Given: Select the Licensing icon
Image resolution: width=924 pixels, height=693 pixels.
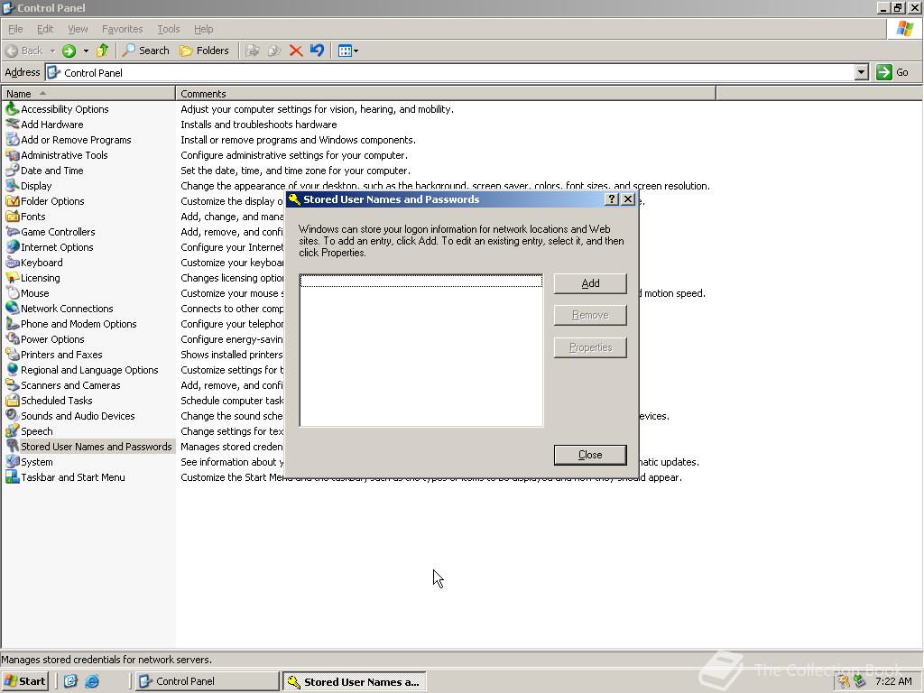Looking at the screenshot, I should click(13, 278).
